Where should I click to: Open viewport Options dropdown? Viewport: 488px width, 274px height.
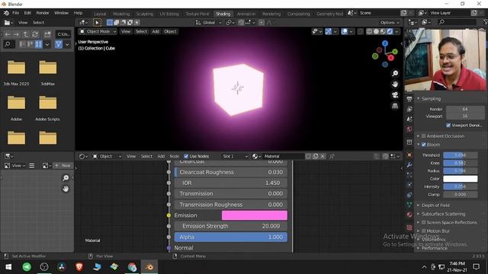(390, 22)
